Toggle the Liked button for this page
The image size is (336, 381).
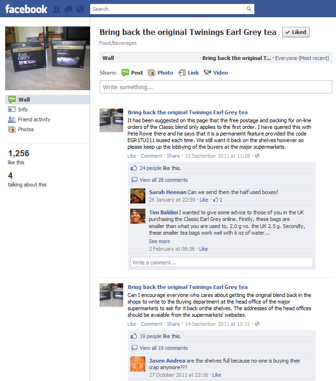coord(296,32)
